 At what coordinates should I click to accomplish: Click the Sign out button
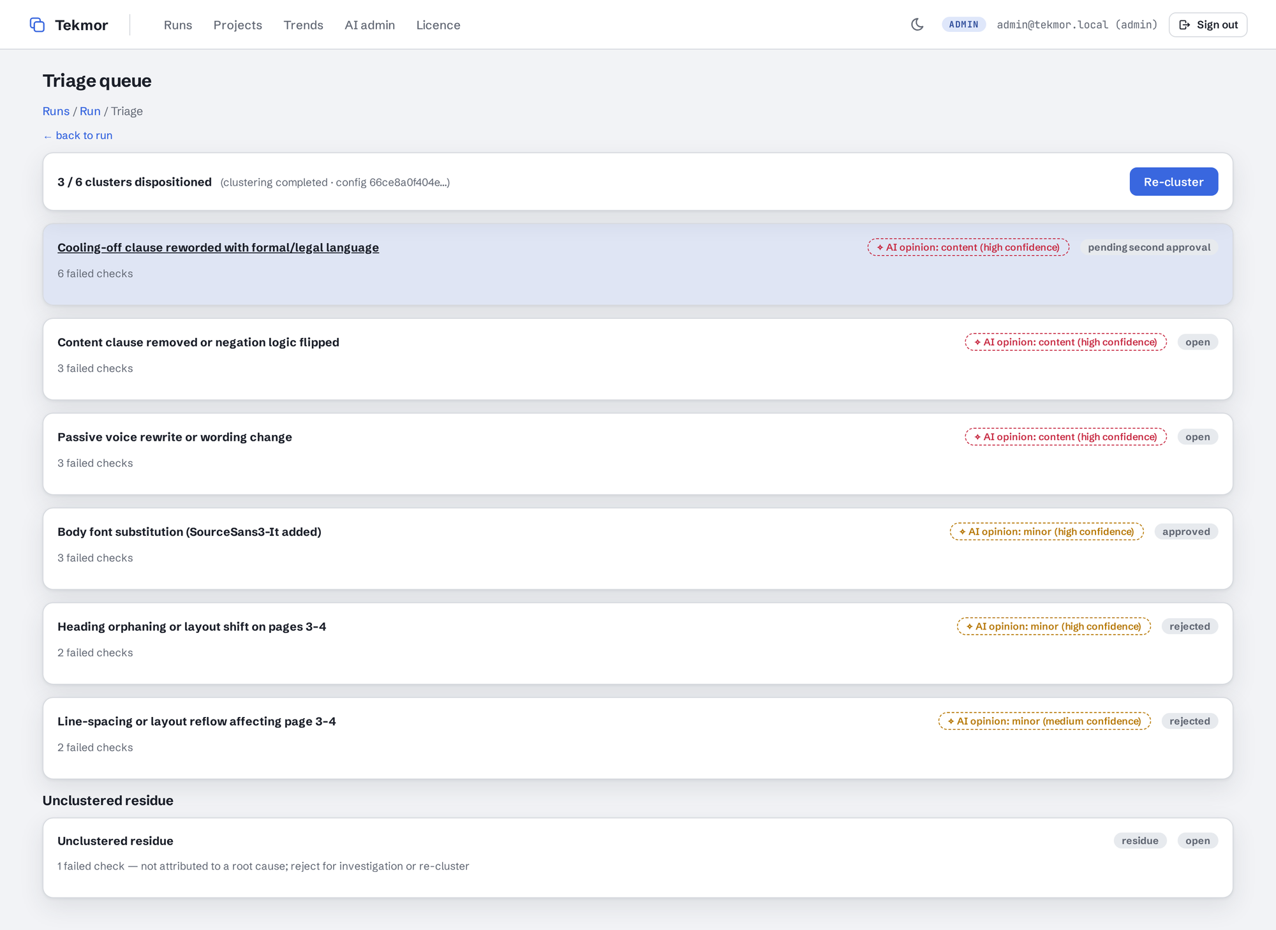tap(1208, 25)
